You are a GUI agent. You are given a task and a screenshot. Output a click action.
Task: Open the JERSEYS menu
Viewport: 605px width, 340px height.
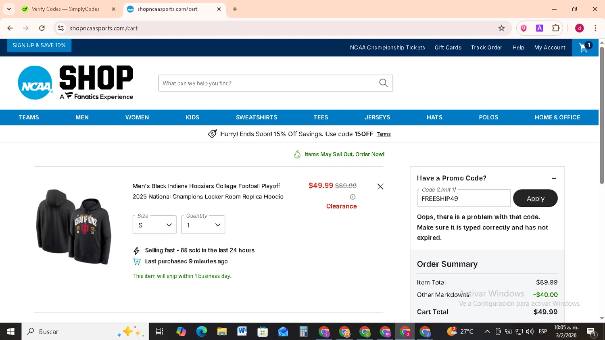377,117
